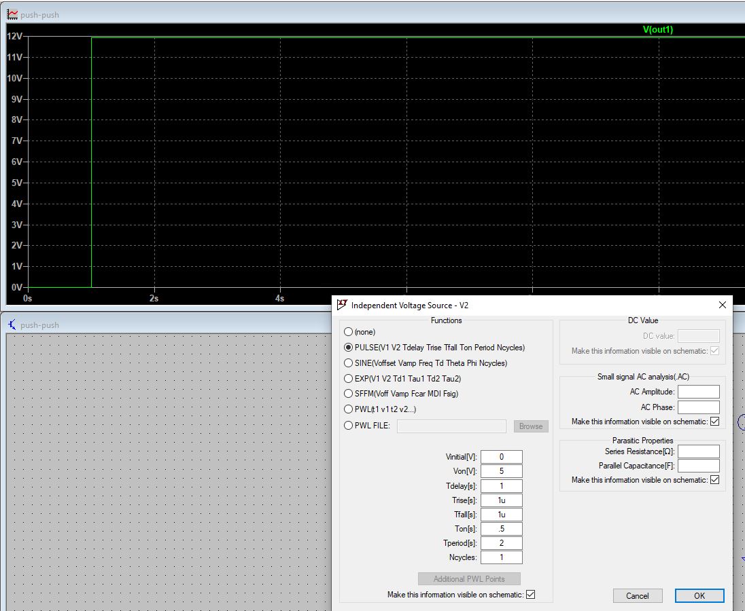Click the Cancel button
This screenshot has width=745, height=611.
[637, 596]
